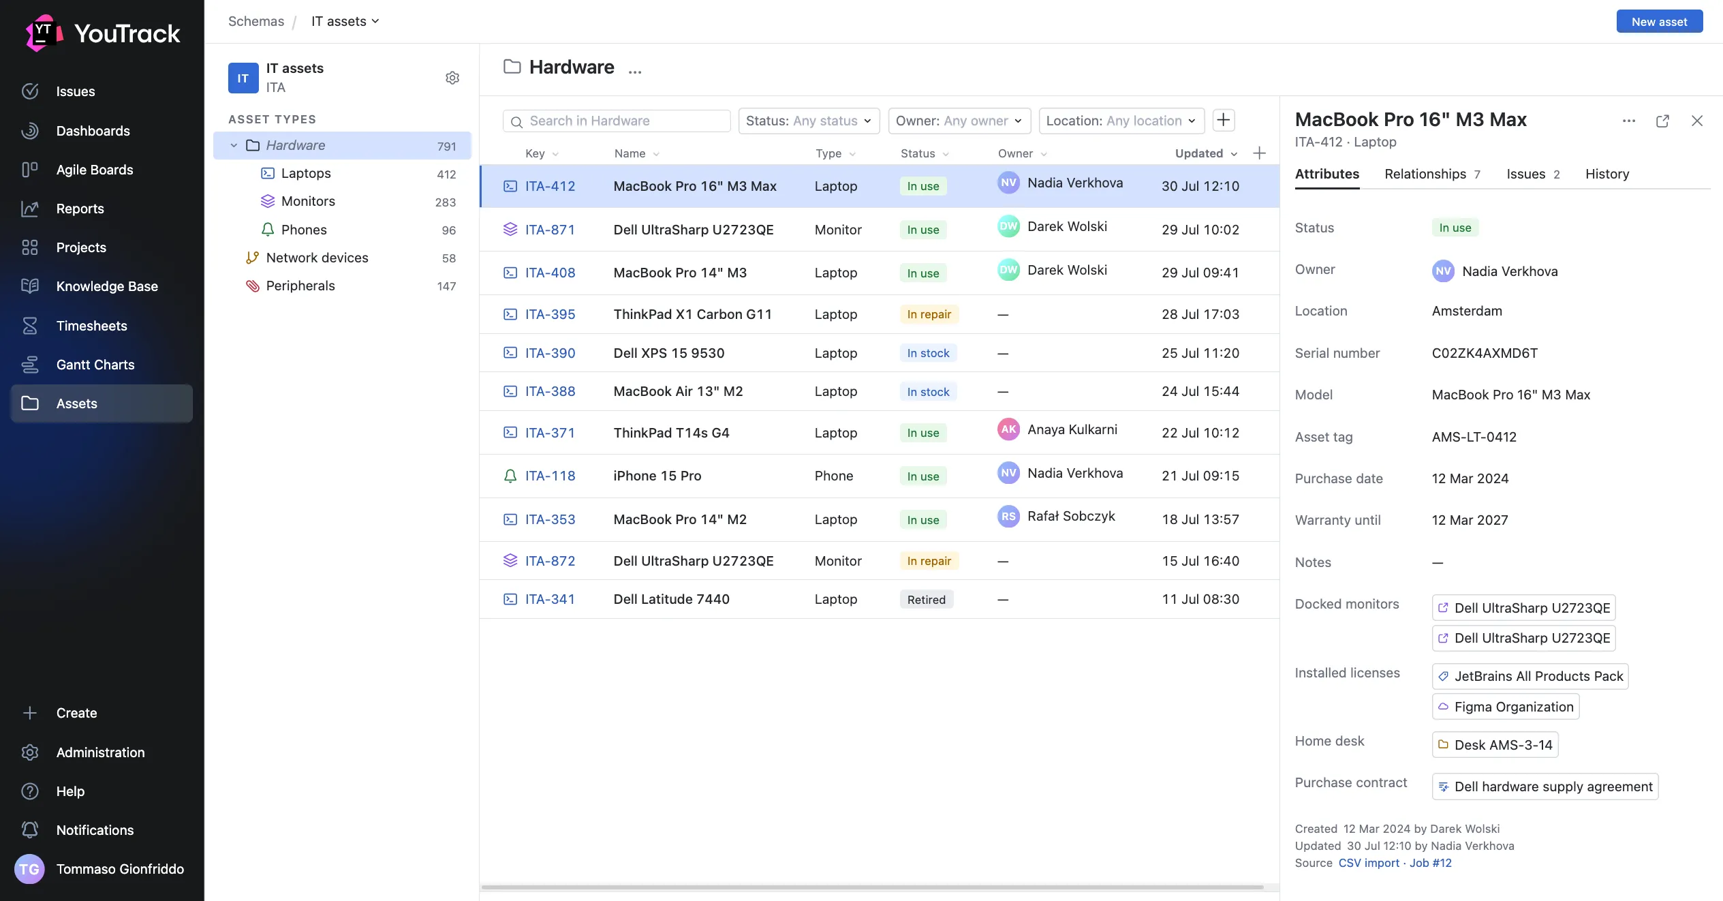Click the IT assets settings gear
This screenshot has height=901, width=1723.
pos(452,78)
